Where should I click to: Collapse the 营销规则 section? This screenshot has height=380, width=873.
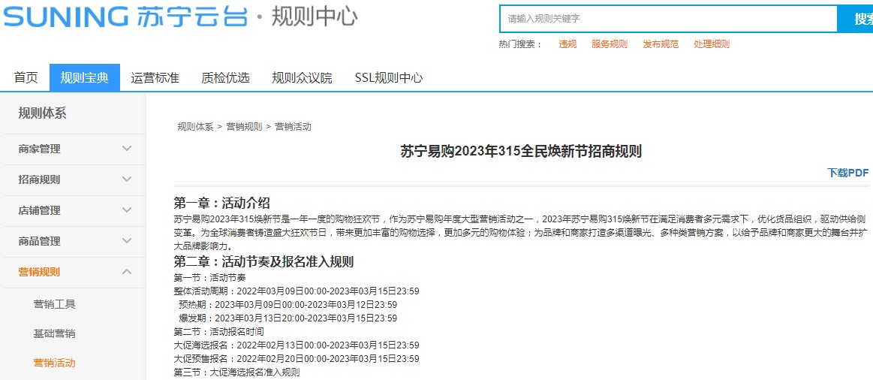(x=127, y=272)
